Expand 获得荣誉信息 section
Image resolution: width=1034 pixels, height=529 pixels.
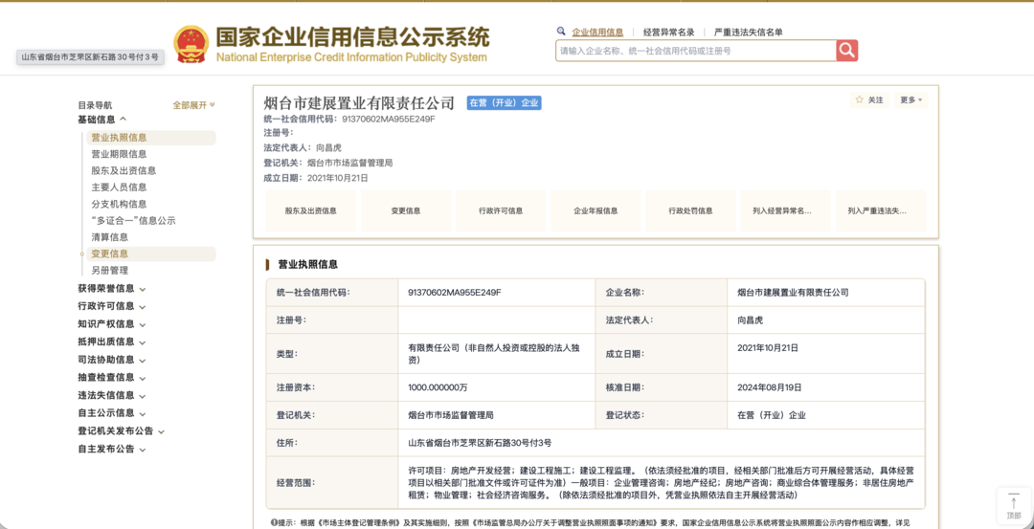tap(111, 289)
